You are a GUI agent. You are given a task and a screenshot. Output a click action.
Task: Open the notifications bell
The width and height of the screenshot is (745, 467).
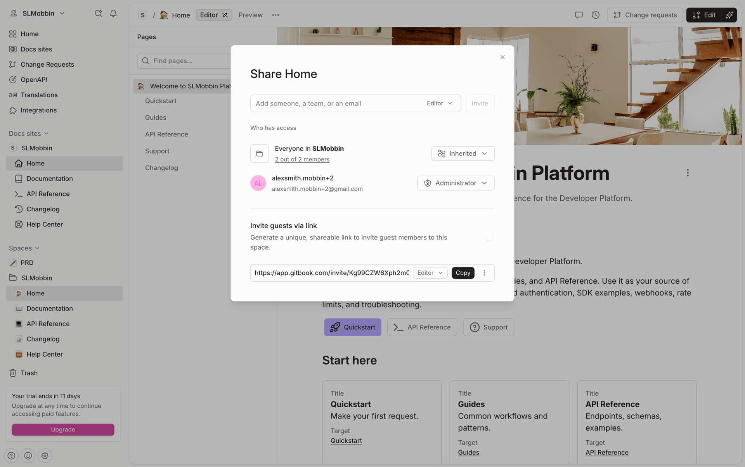tap(113, 13)
